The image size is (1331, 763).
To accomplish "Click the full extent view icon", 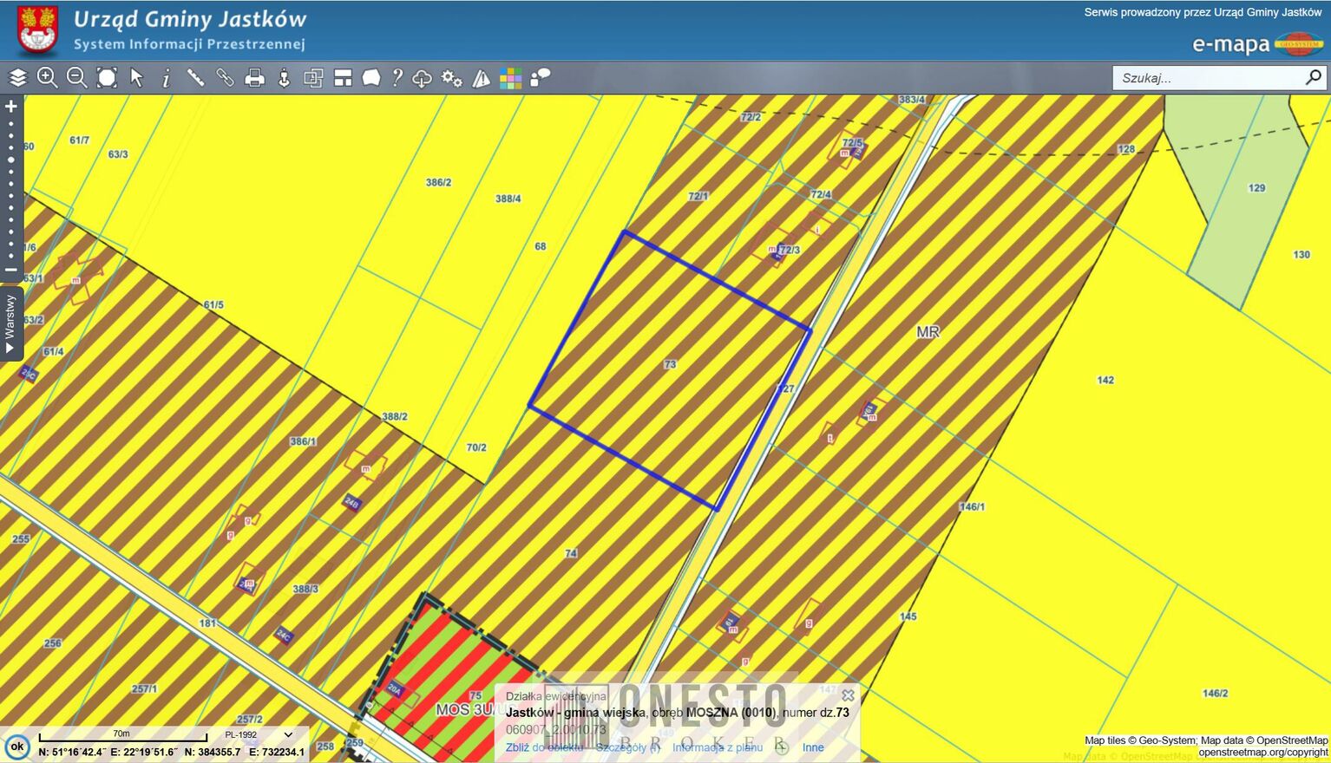I will click(107, 78).
